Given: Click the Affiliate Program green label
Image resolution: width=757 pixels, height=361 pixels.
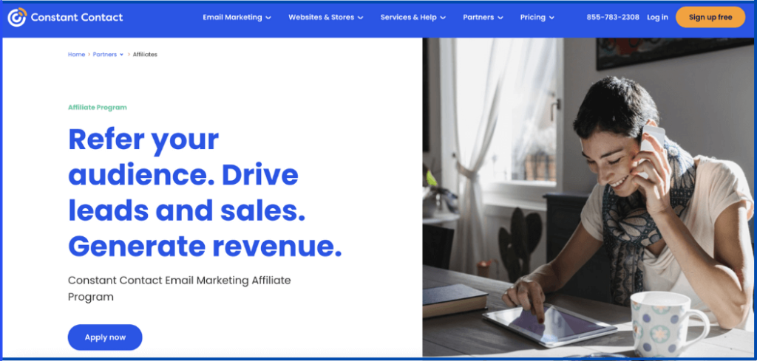Looking at the screenshot, I should [98, 108].
